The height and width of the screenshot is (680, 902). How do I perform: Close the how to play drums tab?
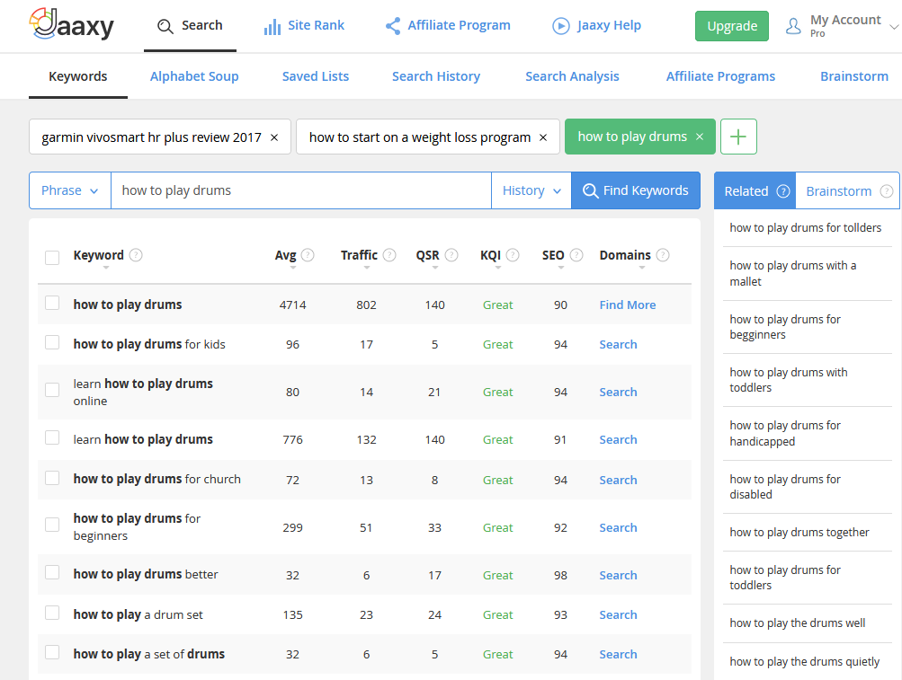(x=700, y=137)
